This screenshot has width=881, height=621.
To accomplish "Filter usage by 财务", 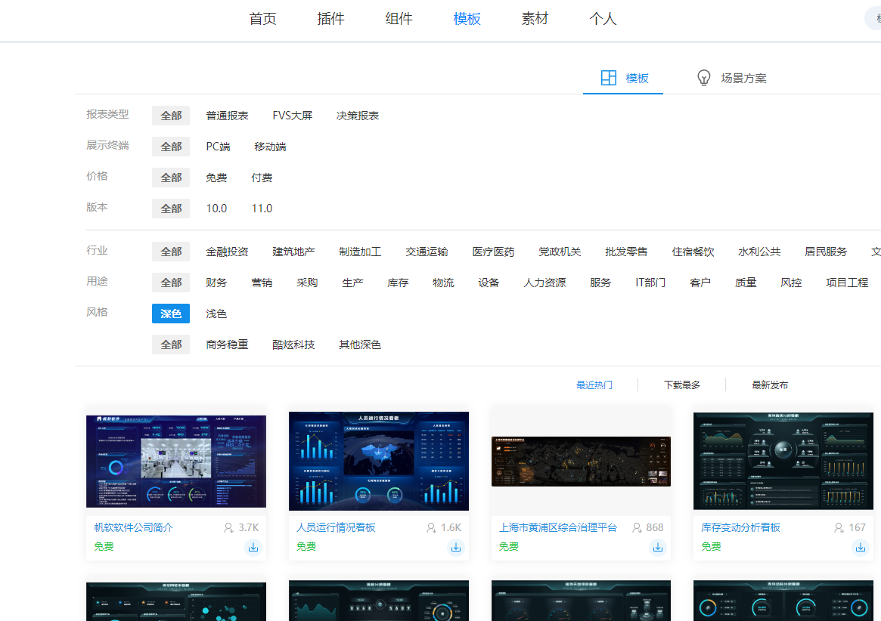I will [216, 283].
